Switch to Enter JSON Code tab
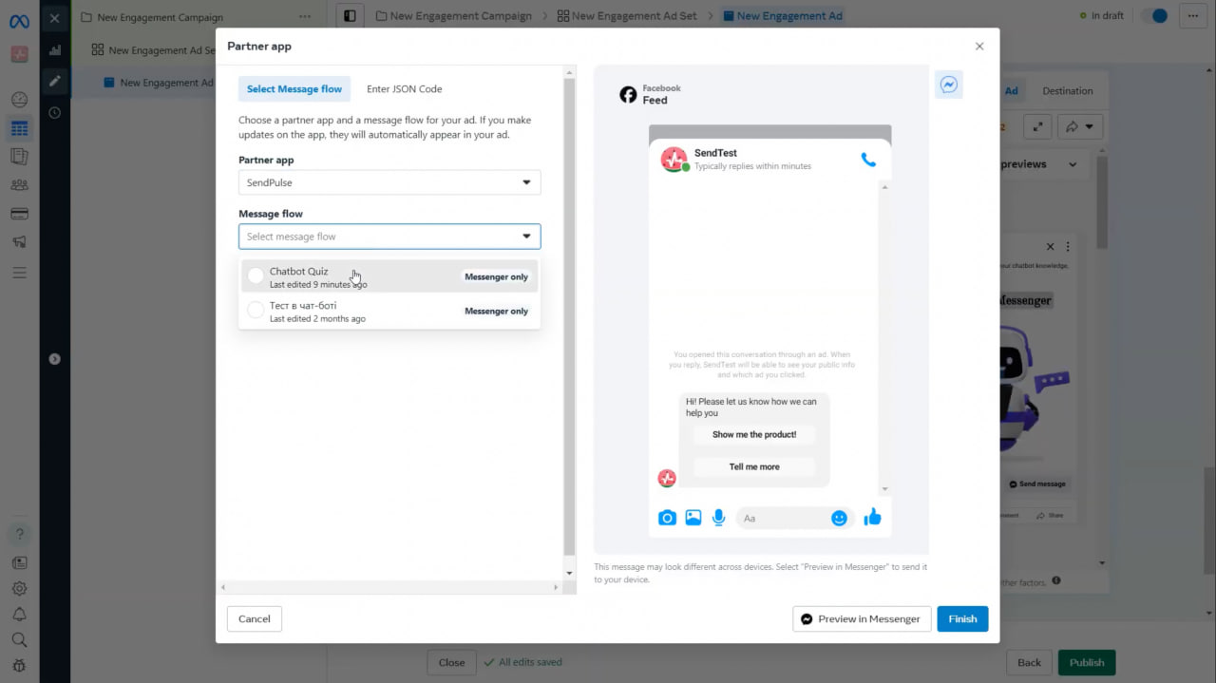The width and height of the screenshot is (1216, 683). (x=405, y=89)
